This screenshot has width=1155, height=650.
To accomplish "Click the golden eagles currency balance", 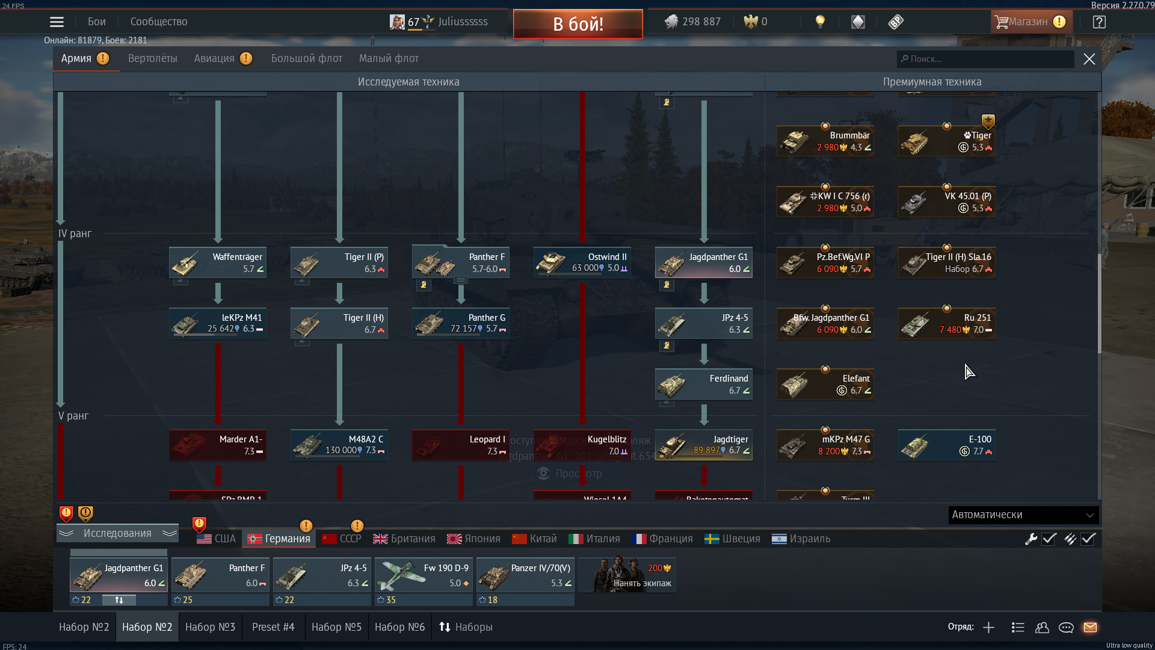I will pyautogui.click(x=756, y=22).
